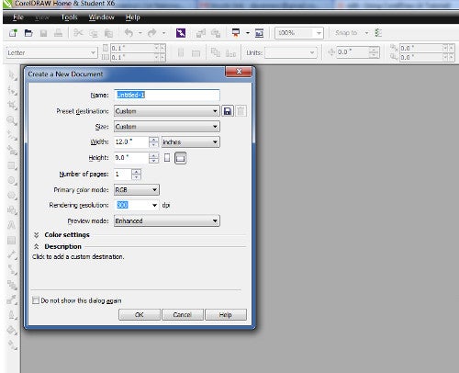Image resolution: width=459 pixels, height=373 pixels.
Task: Click the Print toolbar icon
Action: pyautogui.click(x=58, y=33)
